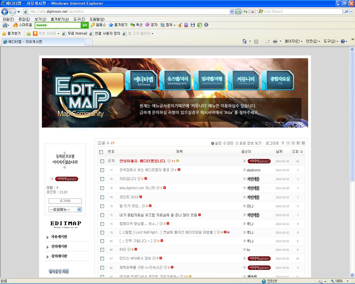This screenshot has height=284, width=355.
Task: Open the 알패스 key icon
Action: (93, 25)
